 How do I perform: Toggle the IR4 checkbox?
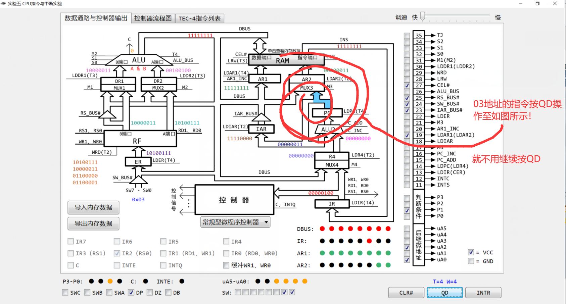(226, 241)
